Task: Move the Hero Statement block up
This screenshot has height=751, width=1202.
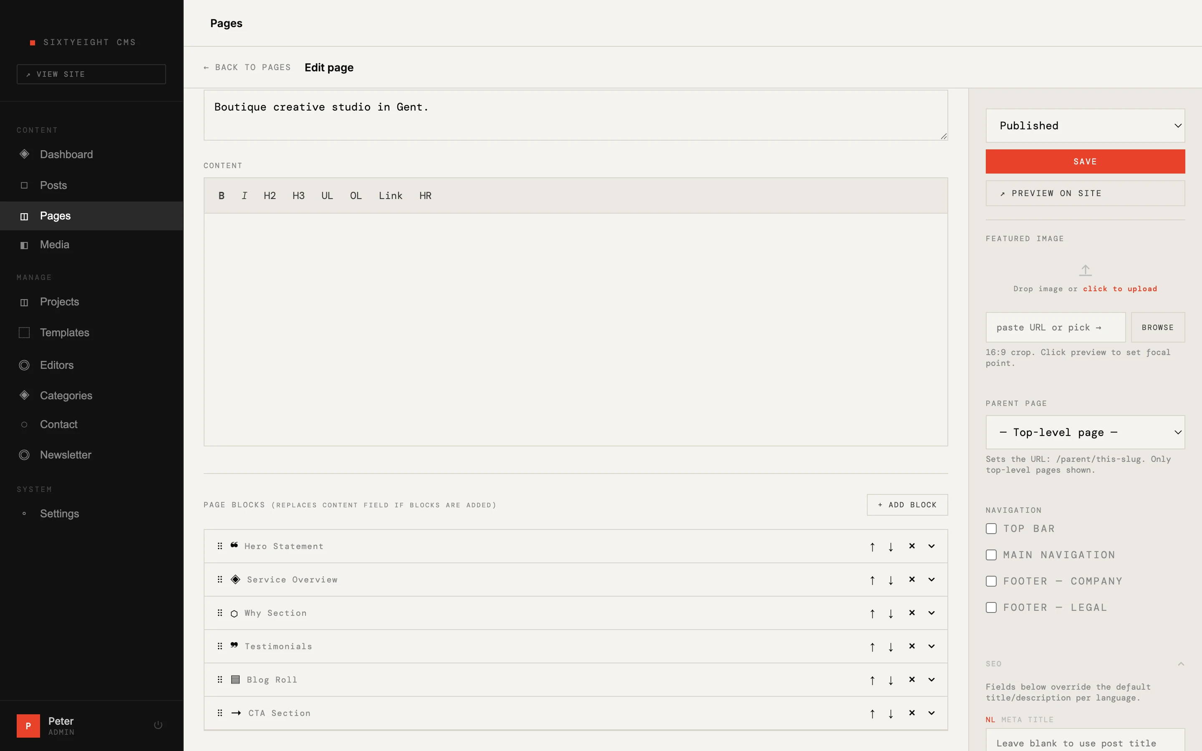Action: tap(872, 547)
